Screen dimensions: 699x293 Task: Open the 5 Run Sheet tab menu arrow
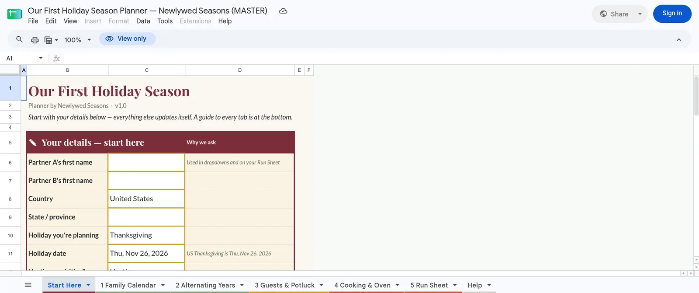[455, 285]
